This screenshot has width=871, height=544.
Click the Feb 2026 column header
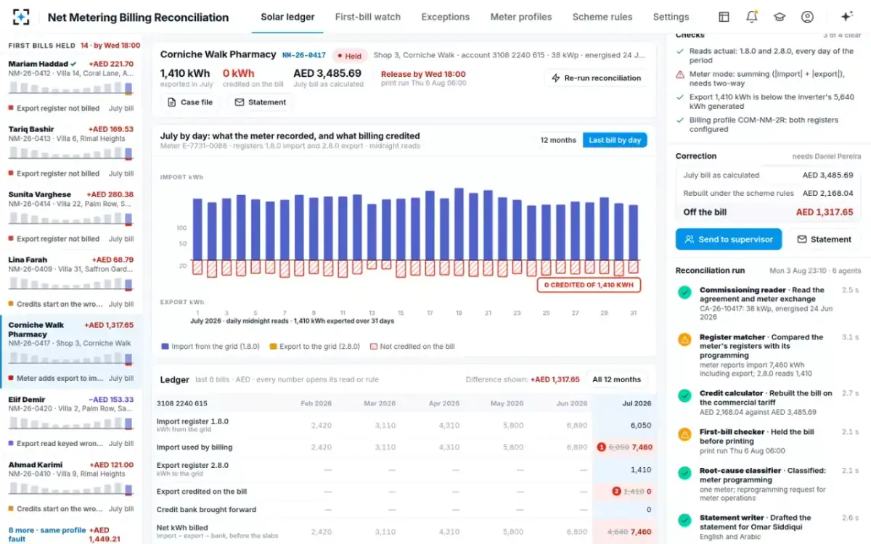[317, 403]
